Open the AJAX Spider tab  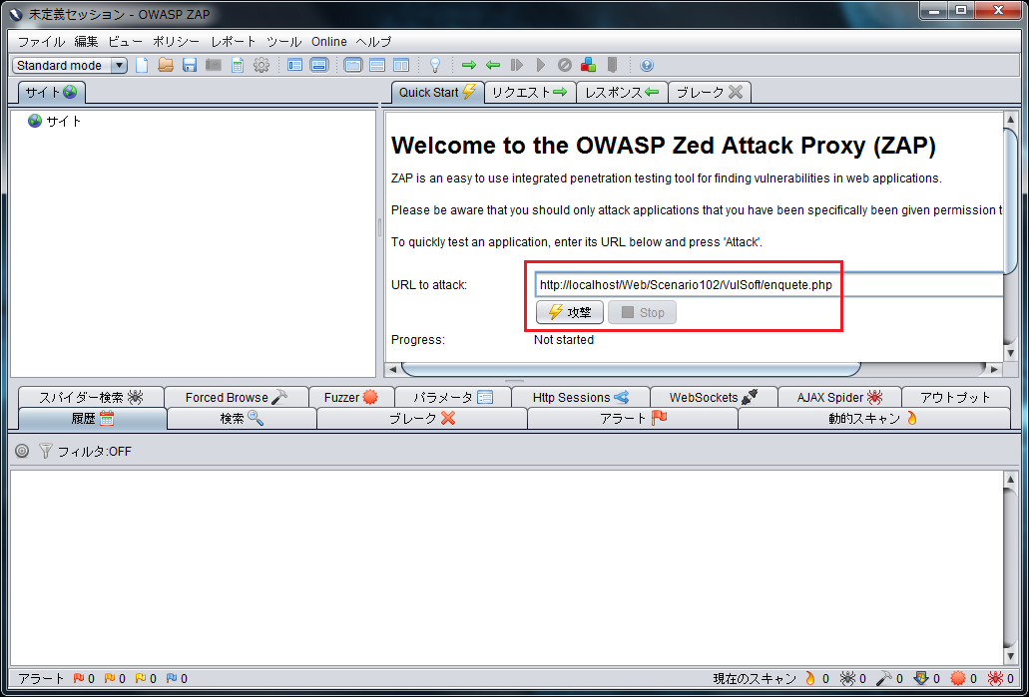(839, 397)
